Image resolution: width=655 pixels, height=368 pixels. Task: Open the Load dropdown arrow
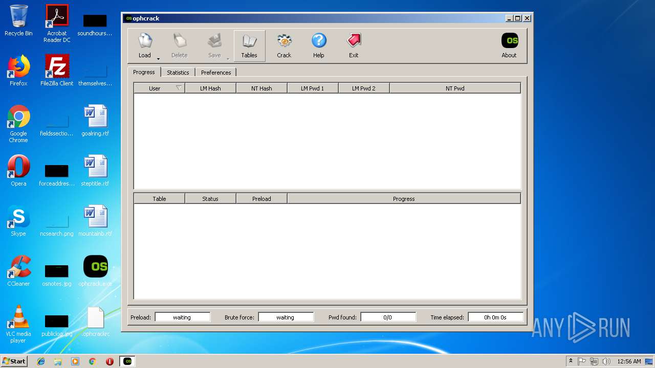[x=158, y=59]
